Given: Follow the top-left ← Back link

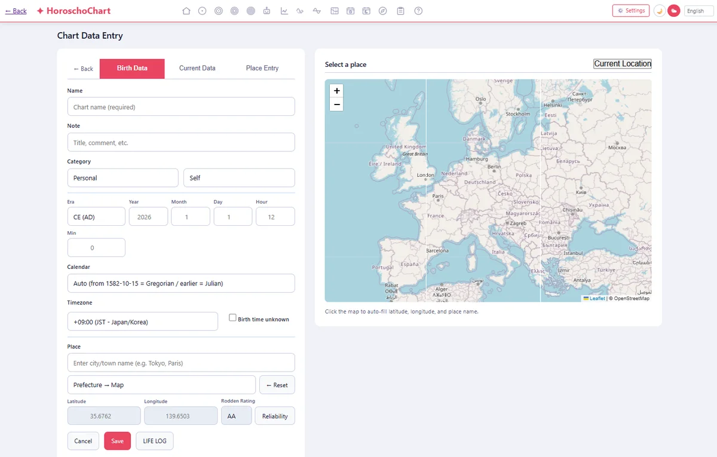Looking at the screenshot, I should coord(16,11).
